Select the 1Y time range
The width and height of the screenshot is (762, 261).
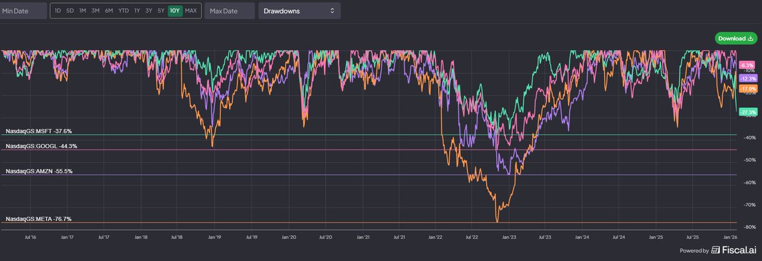click(x=137, y=11)
